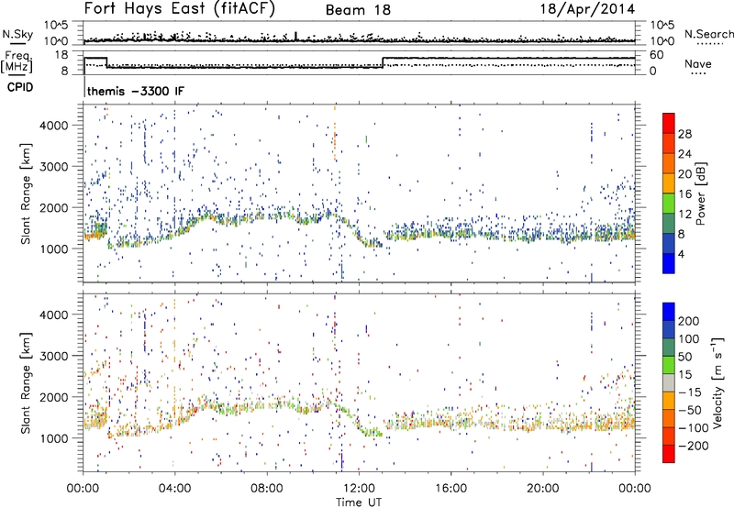Click the date '18/Apr/2014'
Image resolution: width=734 pixels, height=508 pixels.
pyautogui.click(x=587, y=9)
